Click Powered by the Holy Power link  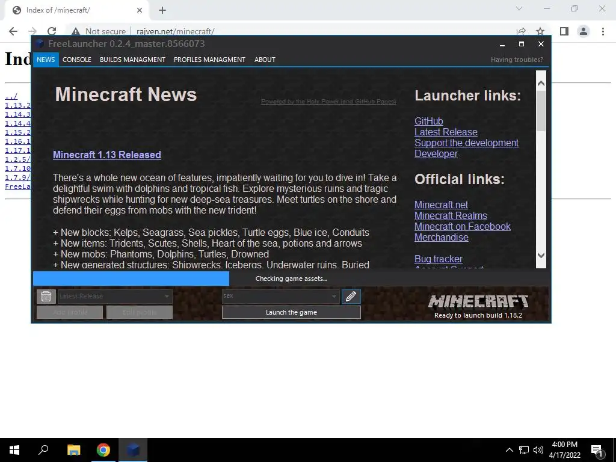(328, 101)
